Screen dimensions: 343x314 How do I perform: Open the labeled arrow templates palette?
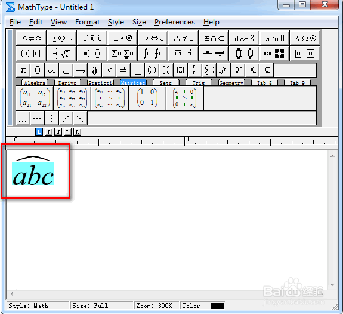214,53
